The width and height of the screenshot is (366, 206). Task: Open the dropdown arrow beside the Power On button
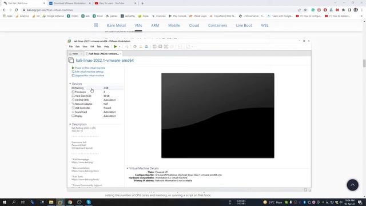(120, 47)
